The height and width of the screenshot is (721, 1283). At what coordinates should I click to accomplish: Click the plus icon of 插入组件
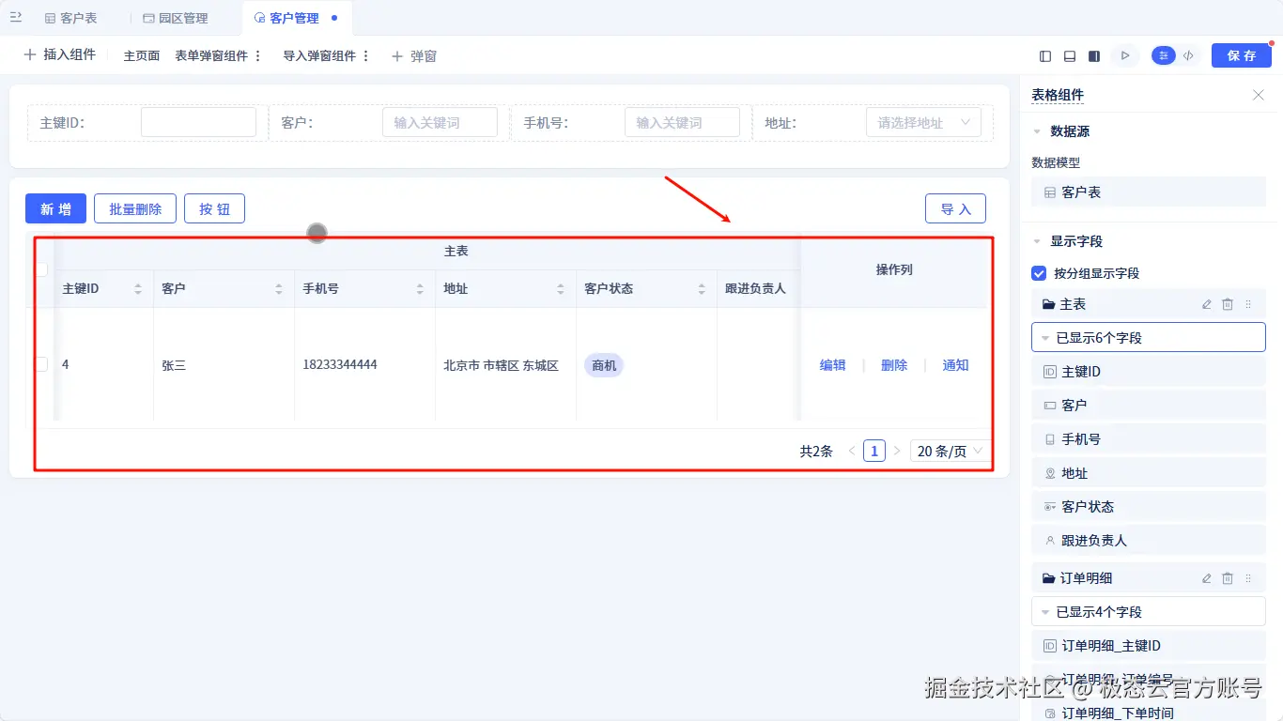30,55
